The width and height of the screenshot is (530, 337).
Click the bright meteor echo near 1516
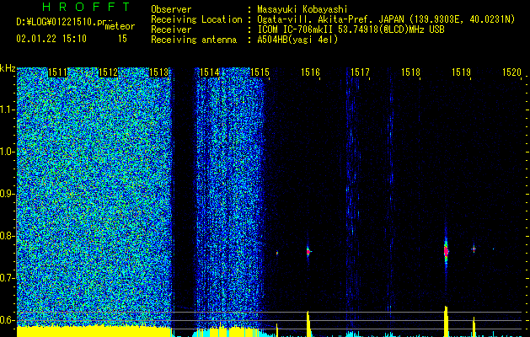[x=308, y=252]
